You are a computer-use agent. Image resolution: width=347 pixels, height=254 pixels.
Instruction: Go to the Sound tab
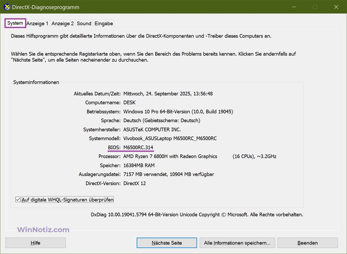pyautogui.click(x=84, y=23)
